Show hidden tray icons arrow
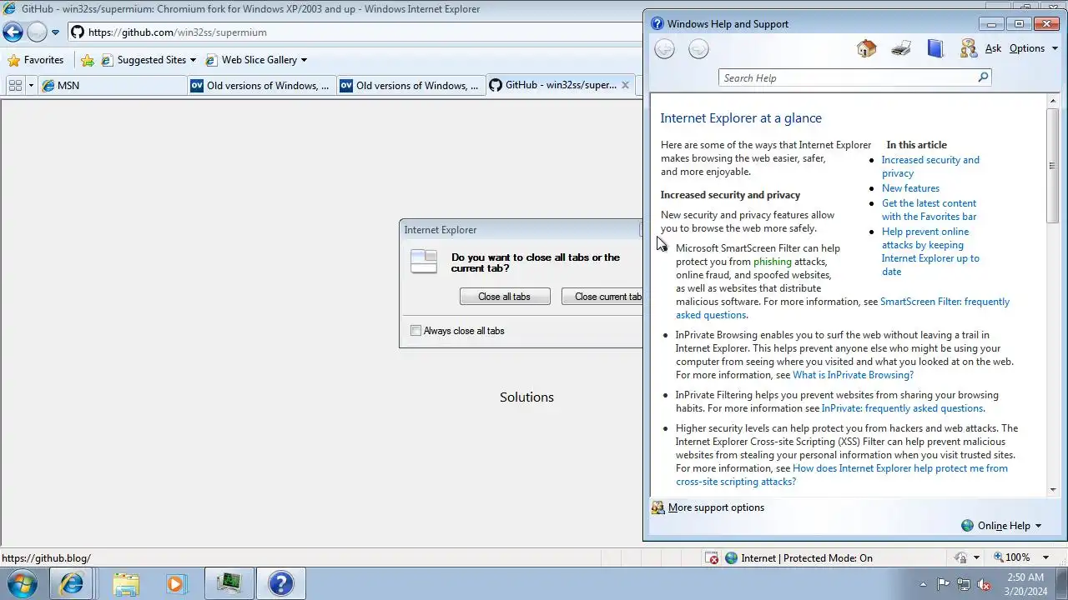1068x600 pixels. tap(923, 584)
